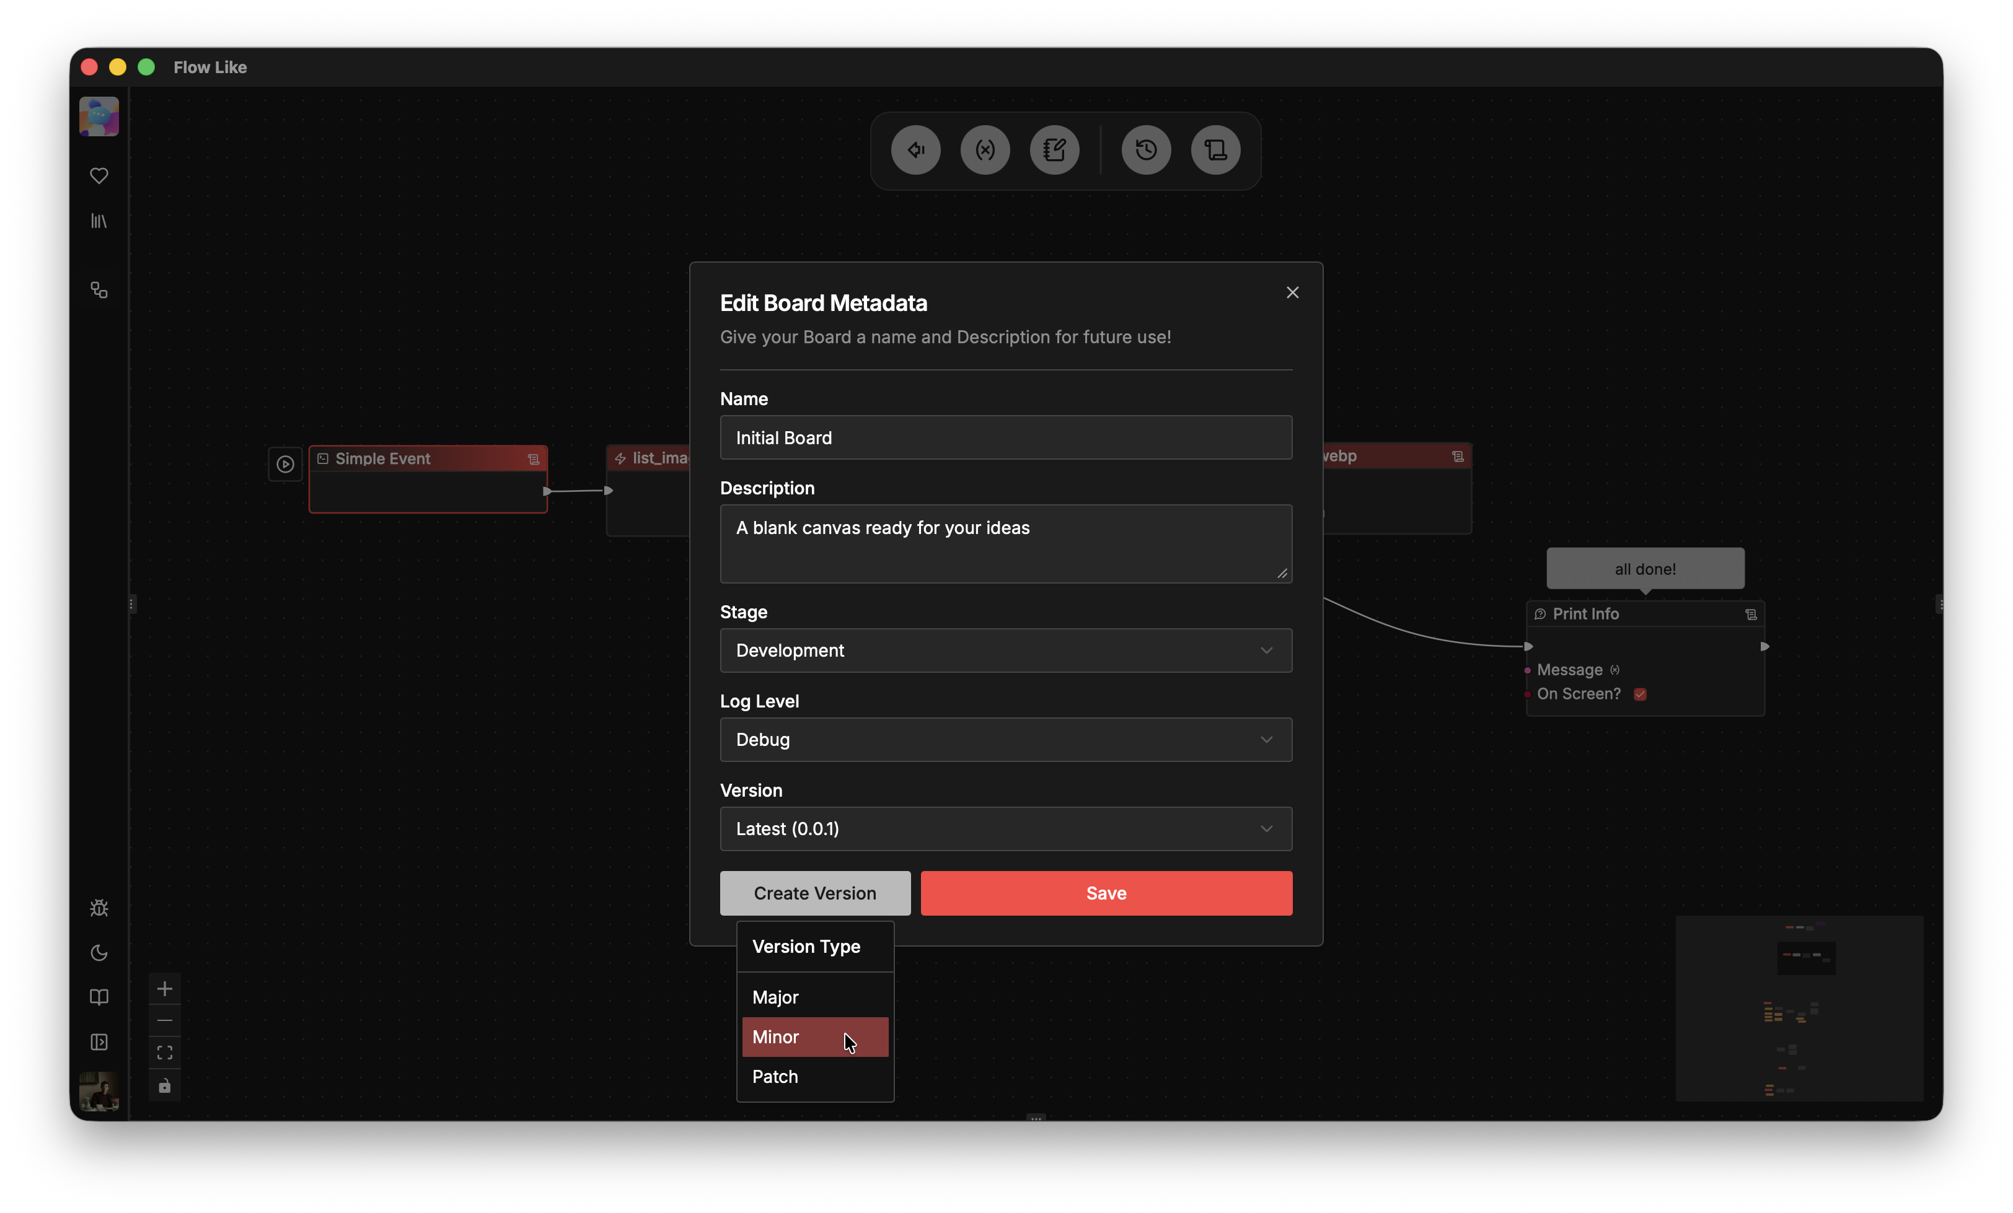Open the Log Level dropdown showing Debug

[x=1006, y=739]
